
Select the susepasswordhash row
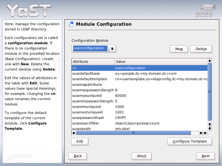140,118
